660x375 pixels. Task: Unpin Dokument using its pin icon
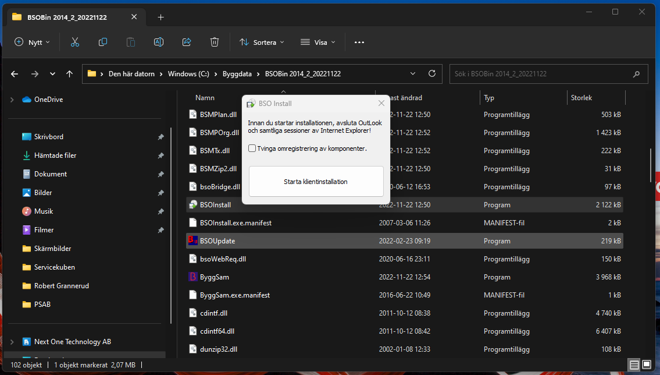(x=161, y=174)
